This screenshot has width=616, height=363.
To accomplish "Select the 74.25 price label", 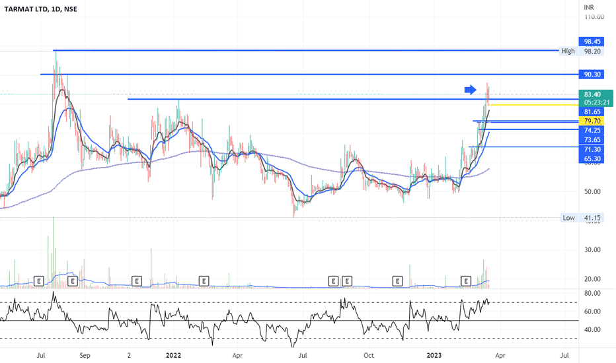I will pos(592,130).
